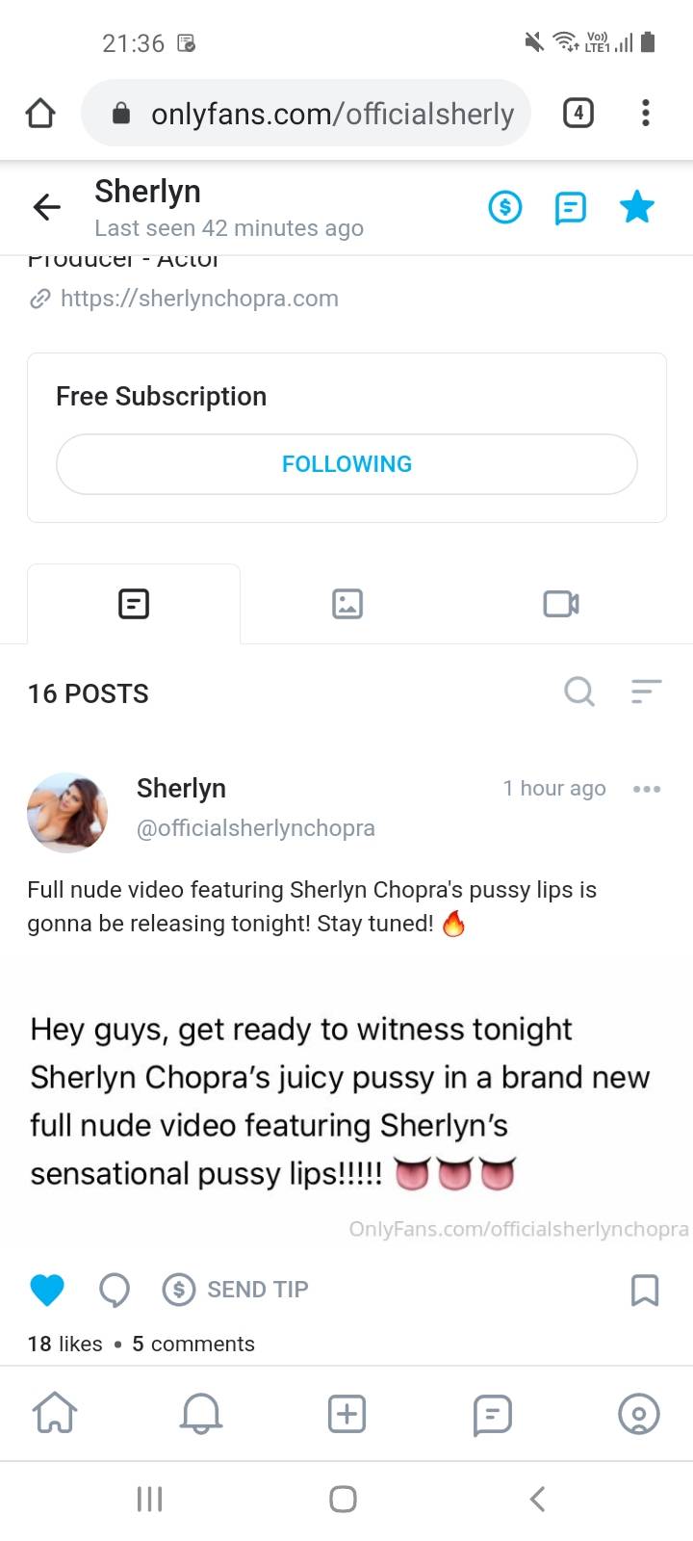The height and width of the screenshot is (1541, 693).
Task: Switch to the photos media tab
Action: point(347,604)
